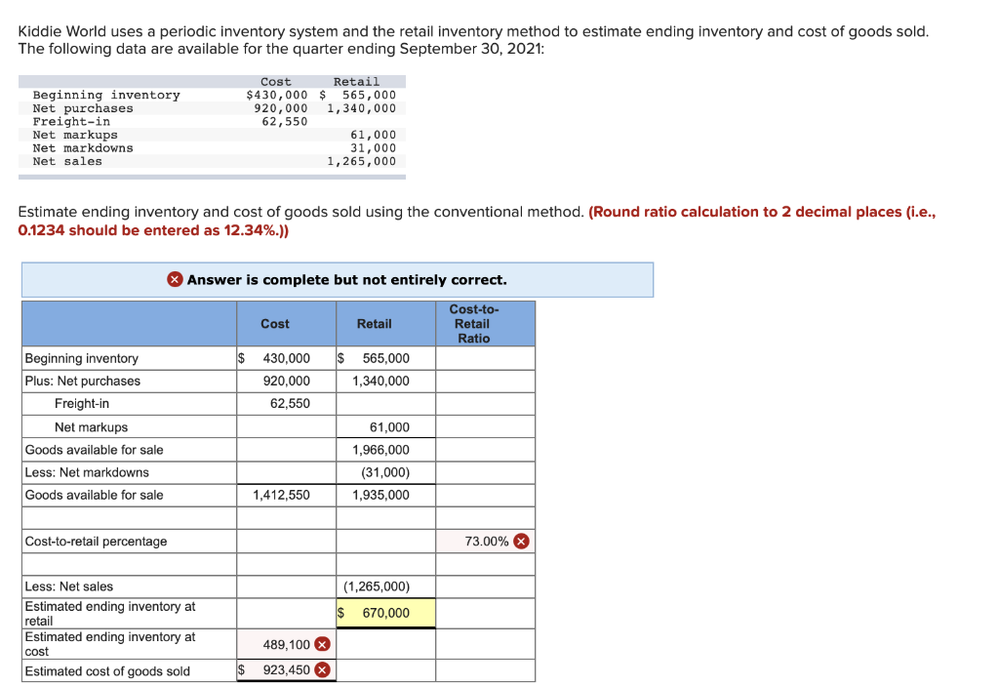Click 'Freight-in' row in the top data table
This screenshot has width=999, height=687.
pos(212,121)
